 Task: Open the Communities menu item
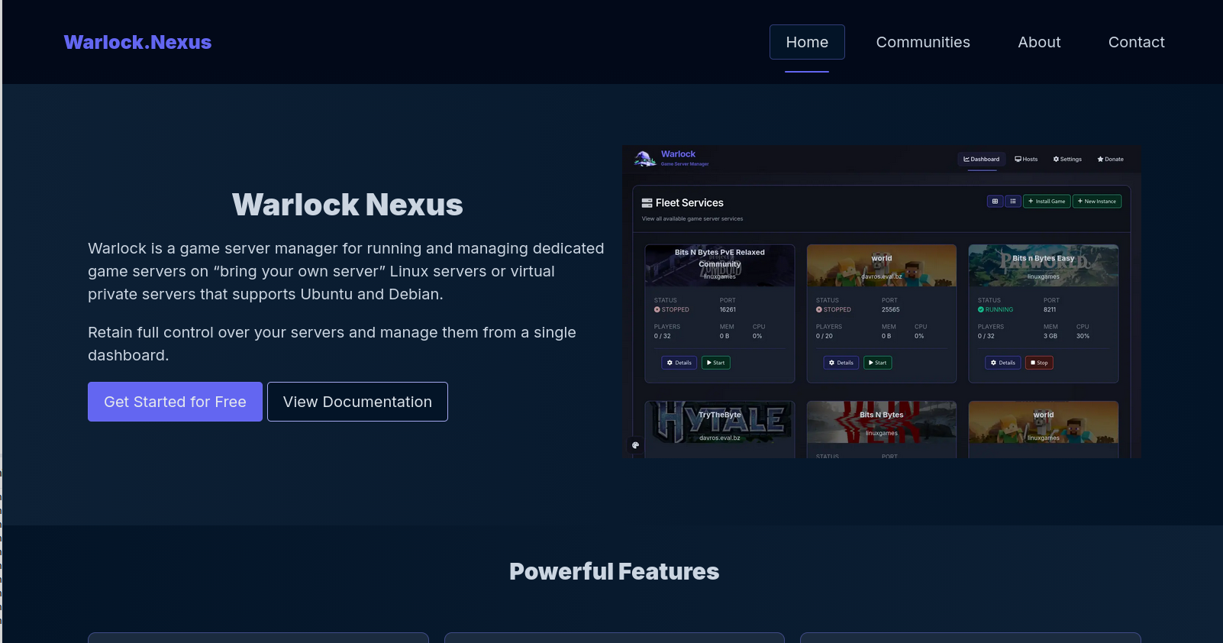coord(923,42)
